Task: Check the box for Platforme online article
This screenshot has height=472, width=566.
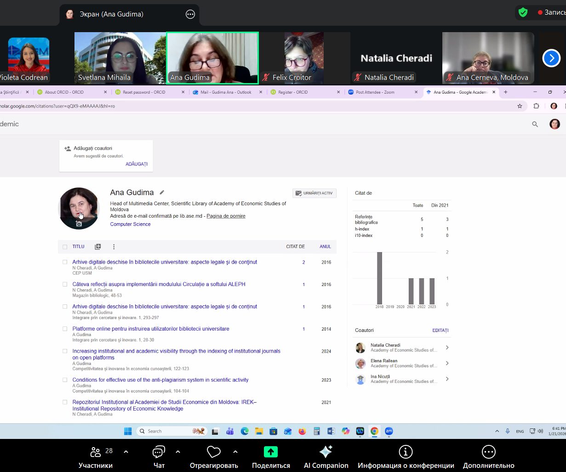Action: 65,329
